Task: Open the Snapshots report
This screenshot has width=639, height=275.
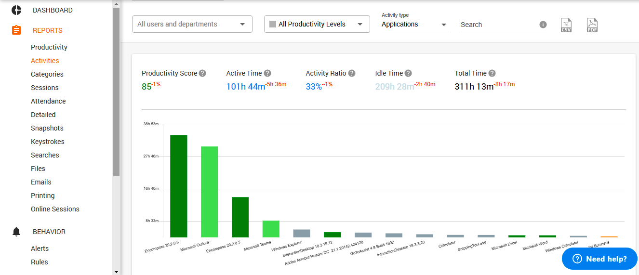Action: click(47, 128)
